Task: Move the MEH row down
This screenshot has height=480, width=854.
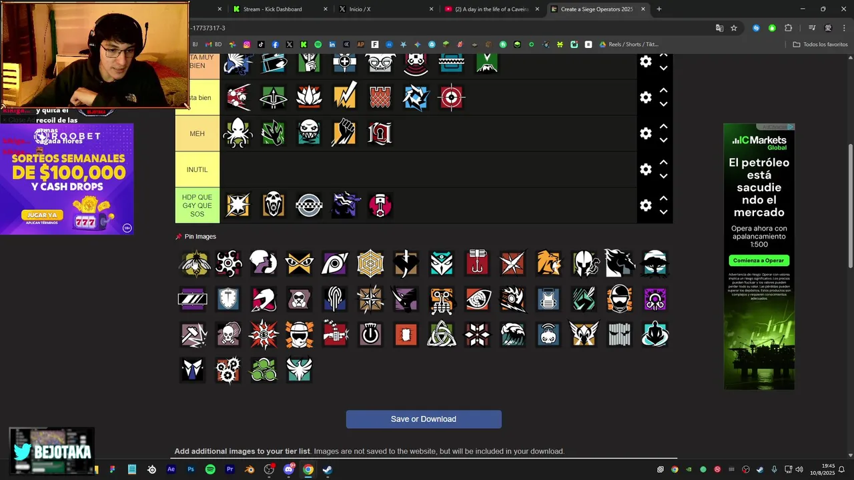Action: pyautogui.click(x=664, y=140)
